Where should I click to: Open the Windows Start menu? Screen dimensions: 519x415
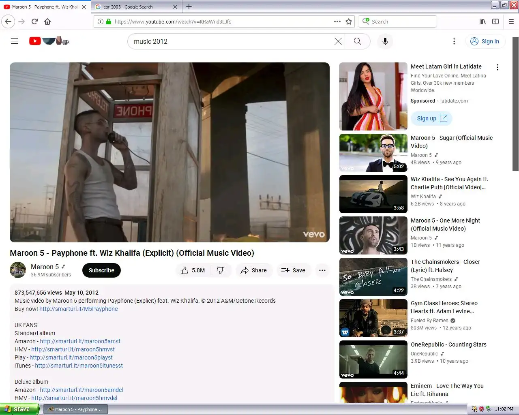point(19,409)
